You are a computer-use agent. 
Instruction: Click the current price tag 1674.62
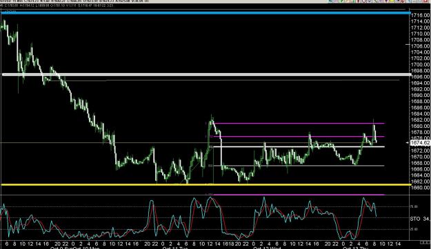click(x=420, y=142)
